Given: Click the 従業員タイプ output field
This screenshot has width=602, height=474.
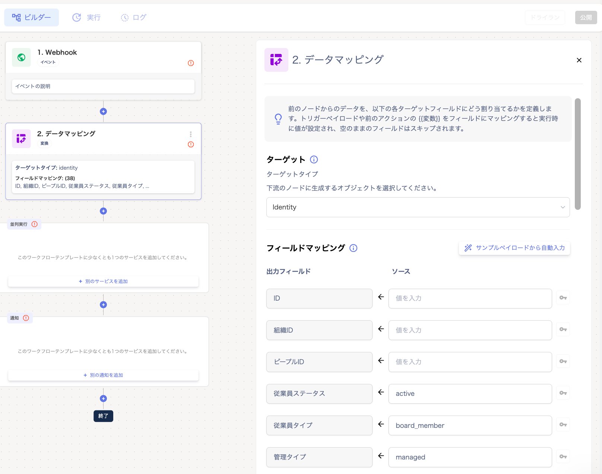Looking at the screenshot, I should [319, 425].
